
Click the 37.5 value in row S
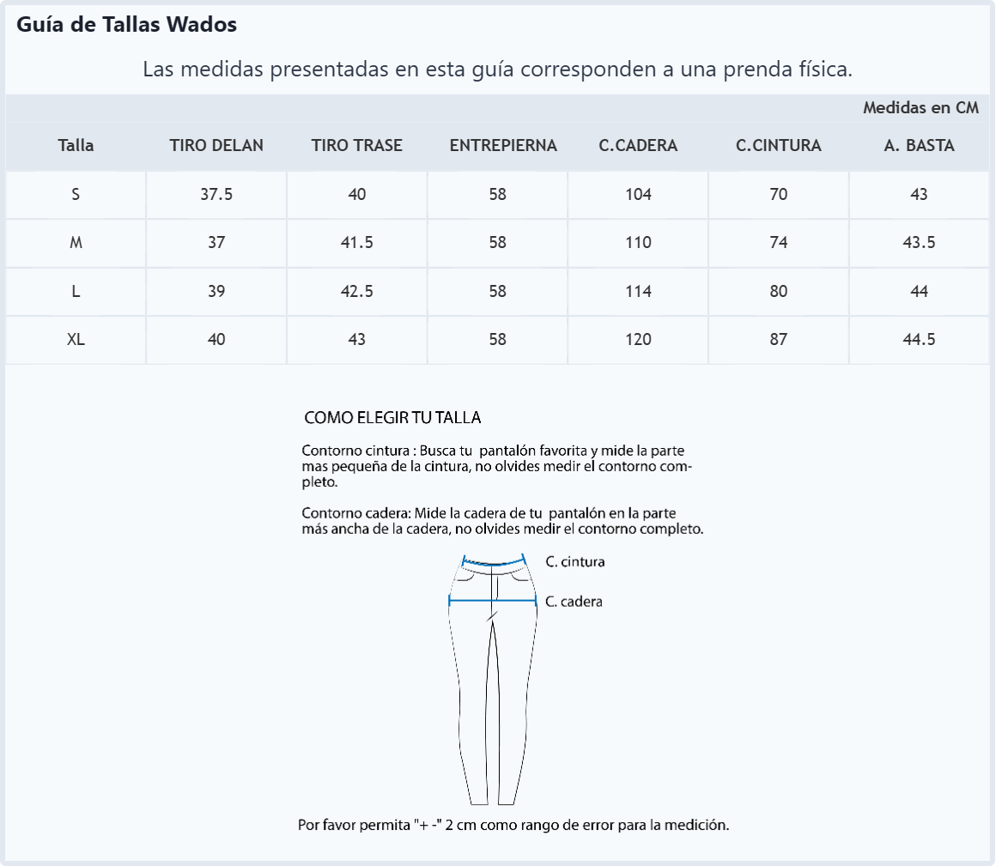(x=216, y=194)
